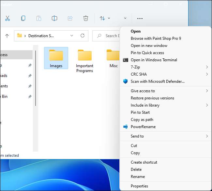Select Scan with Microsoft Defender
Image resolution: width=212 pixels, height=191 pixels.
tap(157, 81)
